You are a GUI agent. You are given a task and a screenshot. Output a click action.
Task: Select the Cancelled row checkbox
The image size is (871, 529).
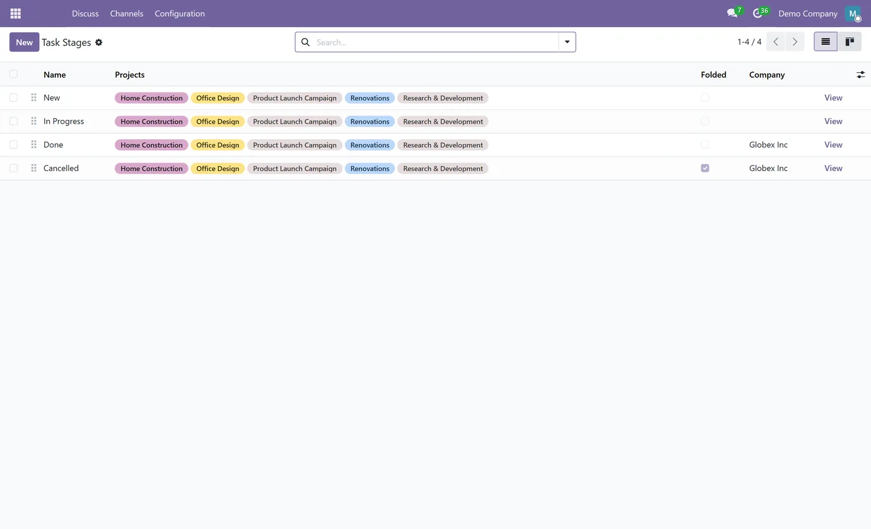tap(14, 168)
